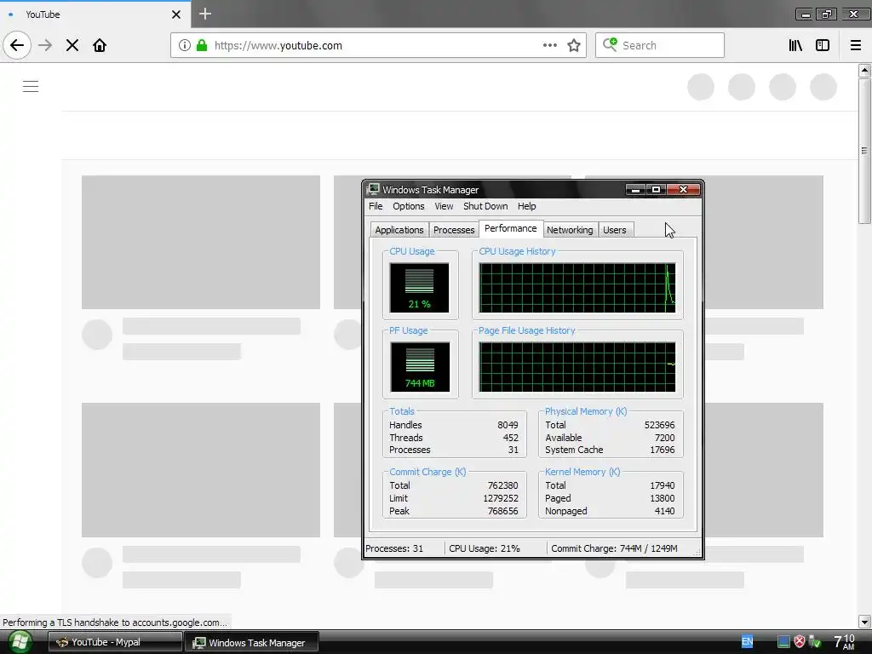Select Windows Task Manager taskbar button

(251, 642)
